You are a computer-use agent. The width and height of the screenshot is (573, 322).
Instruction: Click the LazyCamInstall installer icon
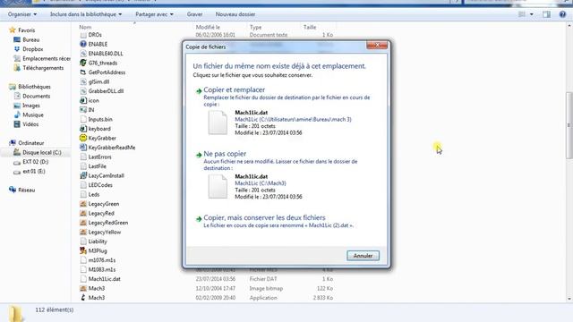tap(83, 175)
